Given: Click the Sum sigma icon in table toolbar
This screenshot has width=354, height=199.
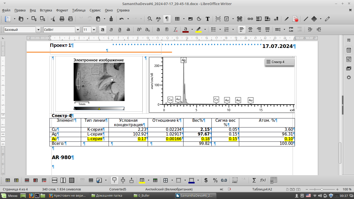Looking at the screenshot, I should tap(254, 180).
